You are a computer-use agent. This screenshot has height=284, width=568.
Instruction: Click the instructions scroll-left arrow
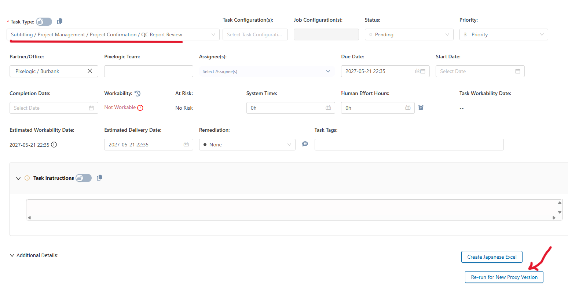point(29,218)
